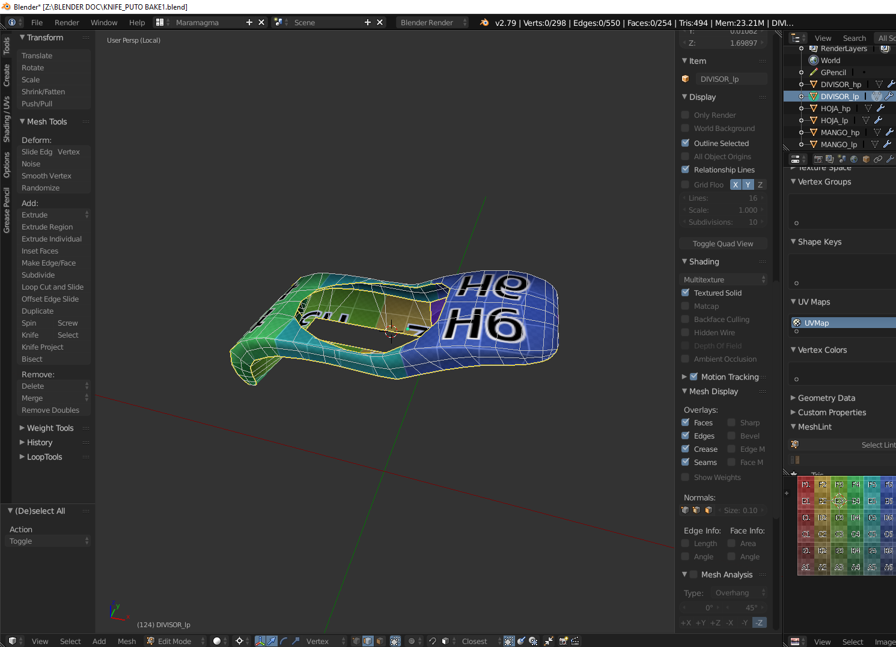Open the Object properties cube icon
Viewport: 896px width, 647px height.
[x=866, y=159]
